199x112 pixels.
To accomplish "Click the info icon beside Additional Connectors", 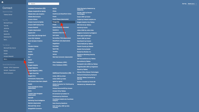I will tap(73, 73).
